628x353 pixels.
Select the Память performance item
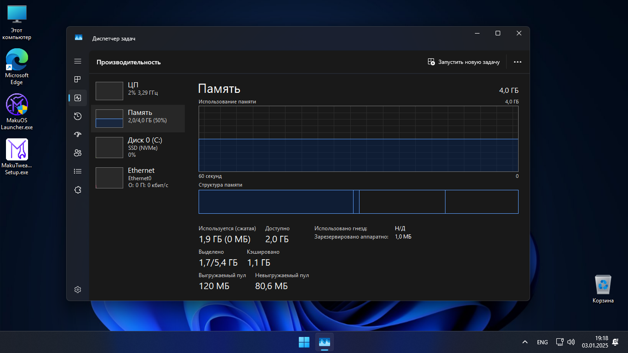pos(137,119)
